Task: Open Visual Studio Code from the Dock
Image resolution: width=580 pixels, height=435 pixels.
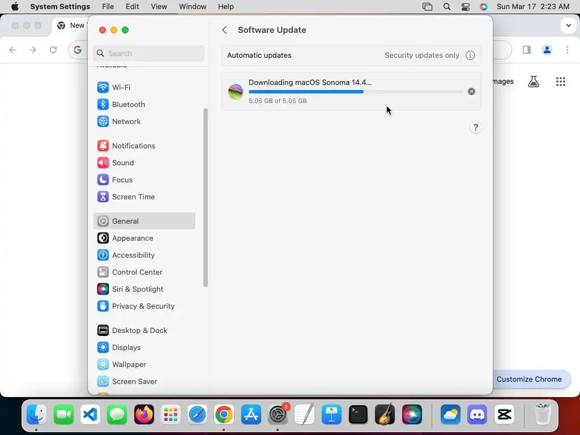Action: coord(90,414)
